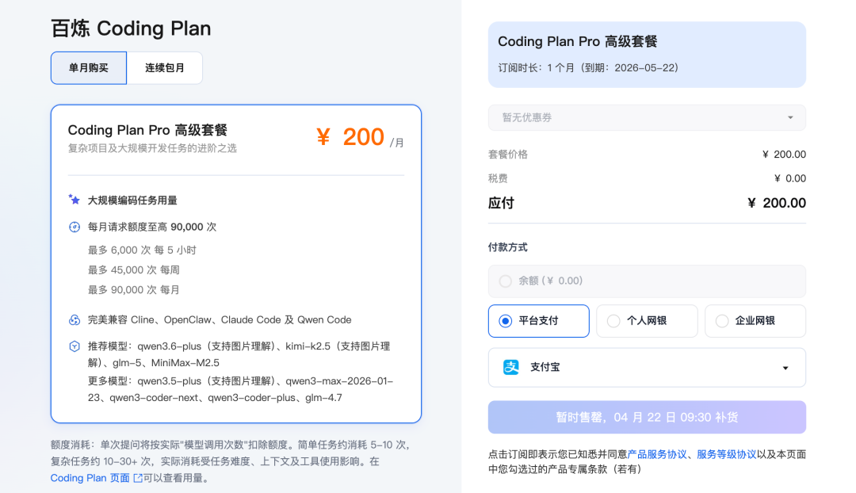856x493 pixels.
Task: Open the 暂无优惠券 coupon dropdown
Action: 647,117
